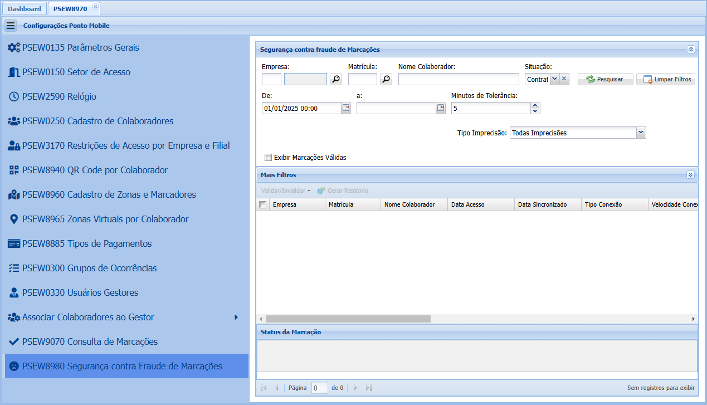Click the Empresa search magnifier icon
This screenshot has height=405, width=707.
[335, 79]
